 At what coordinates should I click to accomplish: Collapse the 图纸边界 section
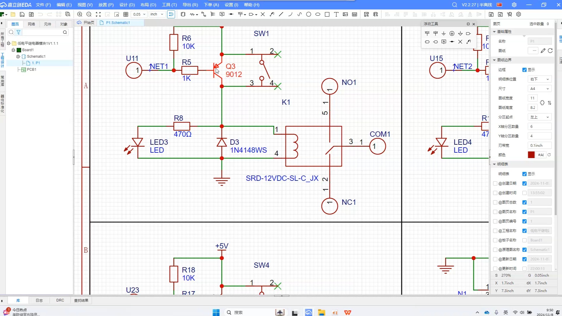pos(494,60)
